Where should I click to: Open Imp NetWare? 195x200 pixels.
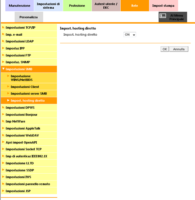click(x=29, y=121)
